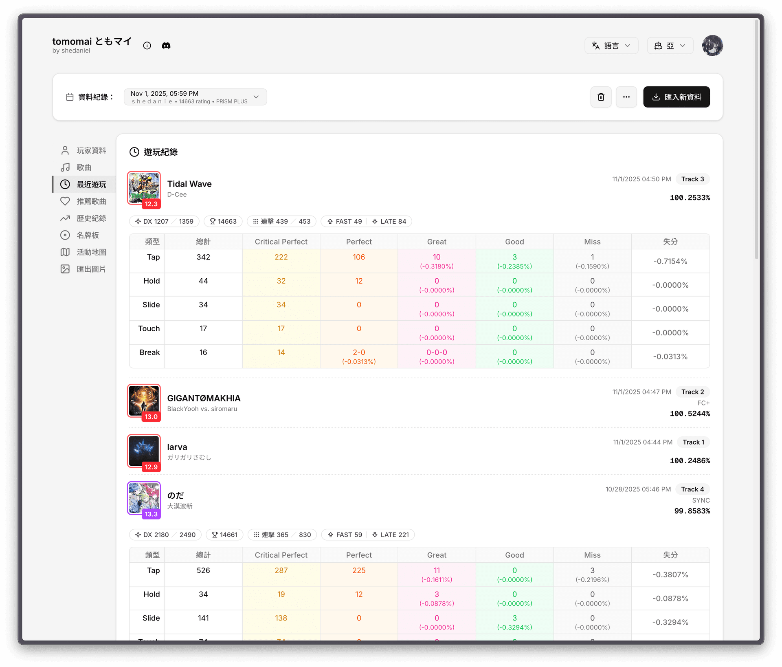This screenshot has width=782, height=667.
Task: Open the Discord icon link
Action: pos(166,46)
